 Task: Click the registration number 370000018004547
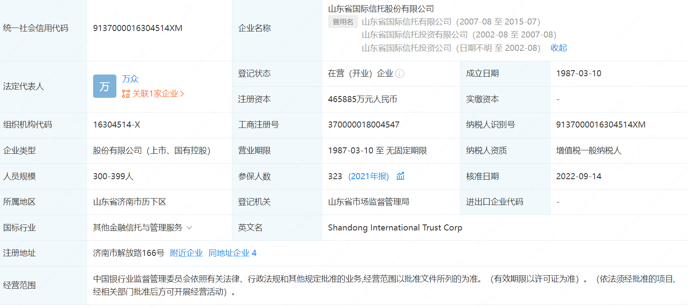pos(363,124)
